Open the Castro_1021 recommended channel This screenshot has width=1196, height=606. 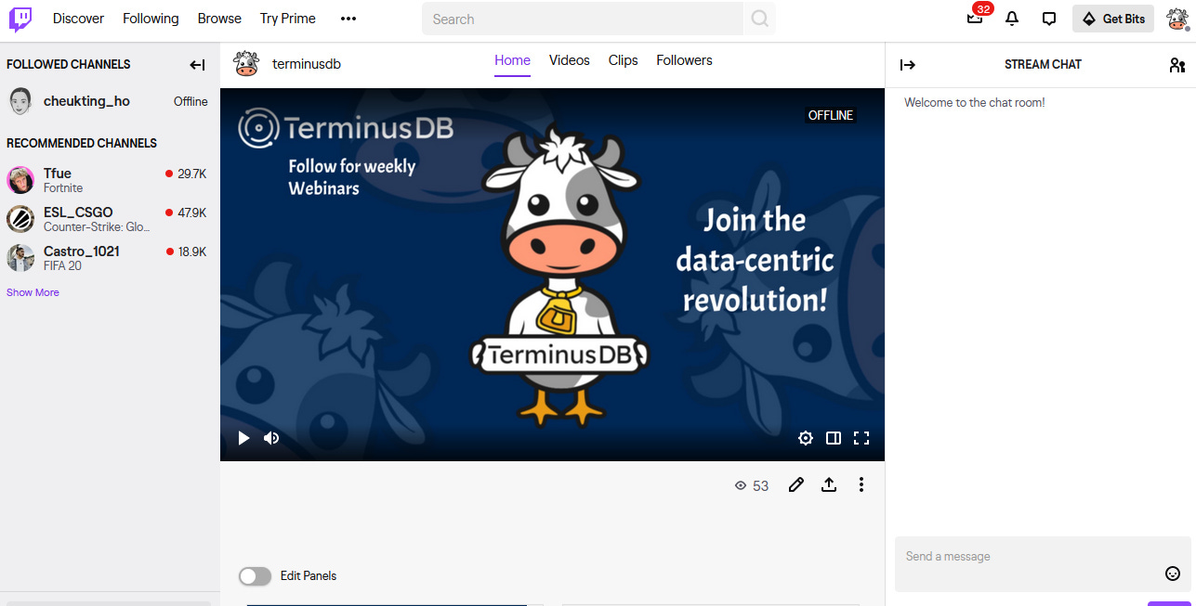point(108,258)
